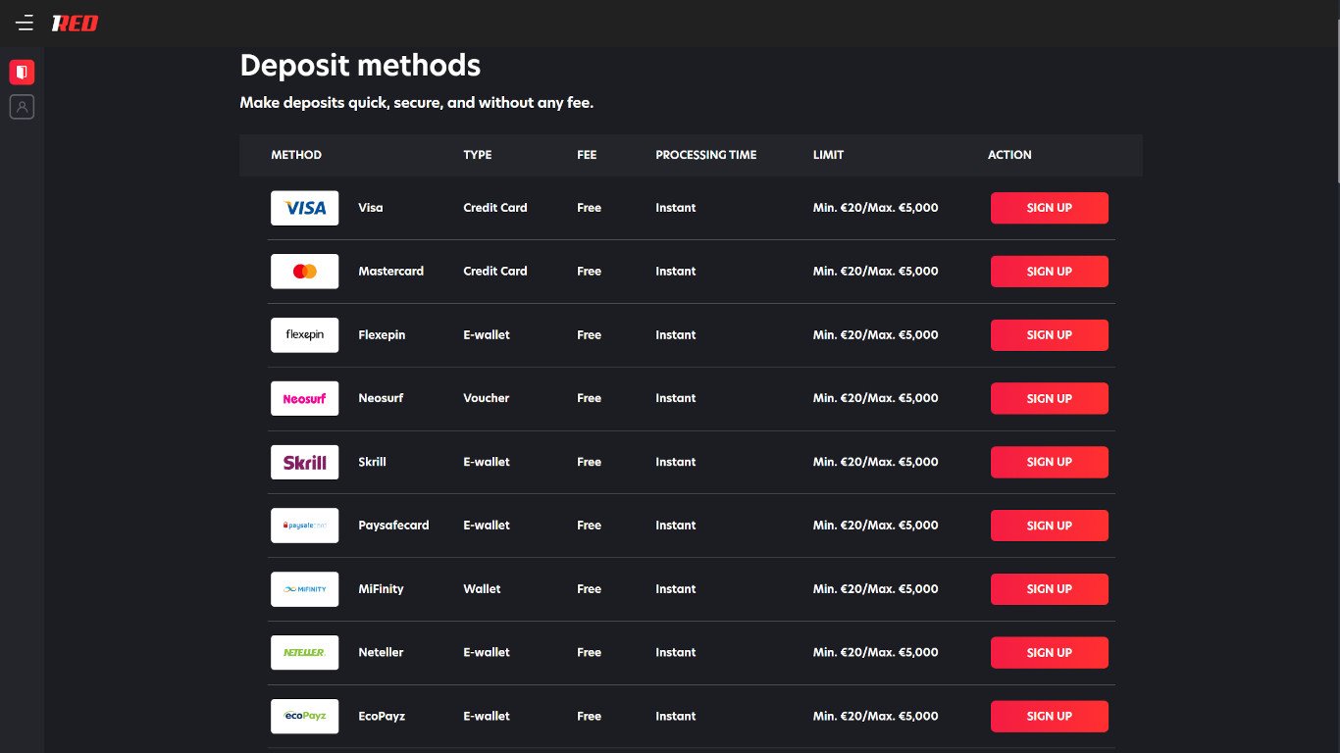This screenshot has height=753, width=1340.
Task: Sign up using the Skrill row button
Action: (1050, 462)
